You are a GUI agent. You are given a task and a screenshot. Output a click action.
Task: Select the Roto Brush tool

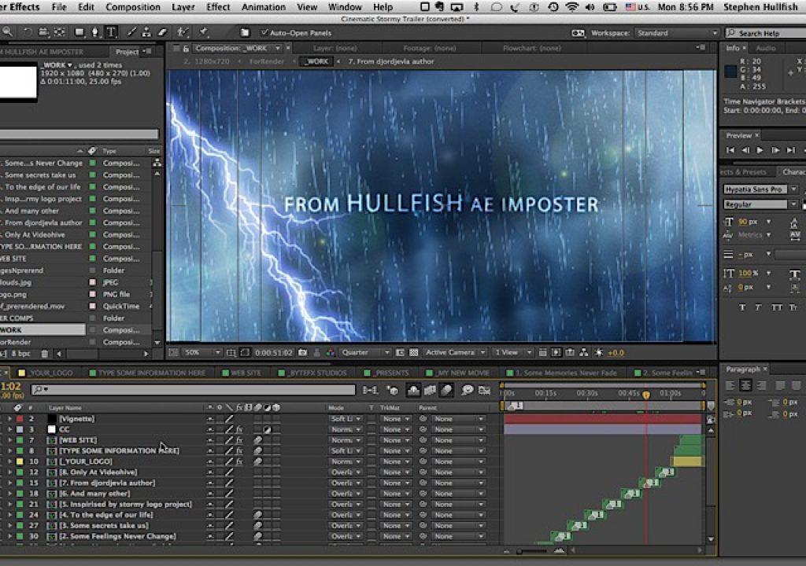coord(183,32)
